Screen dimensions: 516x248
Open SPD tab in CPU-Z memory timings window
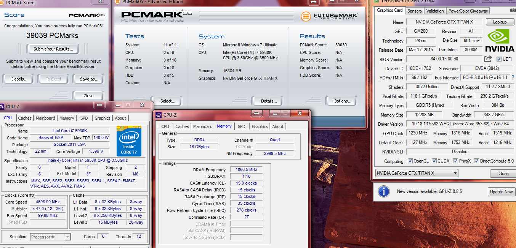coord(242,126)
